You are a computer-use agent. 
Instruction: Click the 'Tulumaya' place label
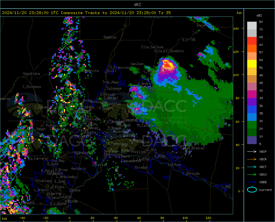click(114, 88)
